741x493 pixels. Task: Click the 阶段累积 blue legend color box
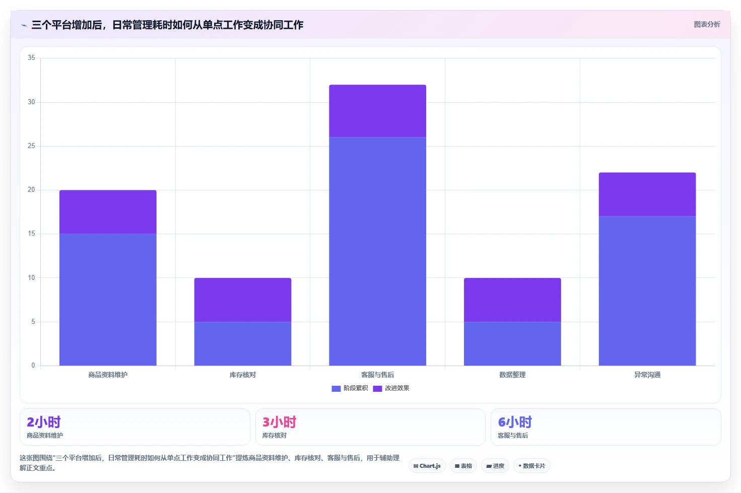pos(336,388)
